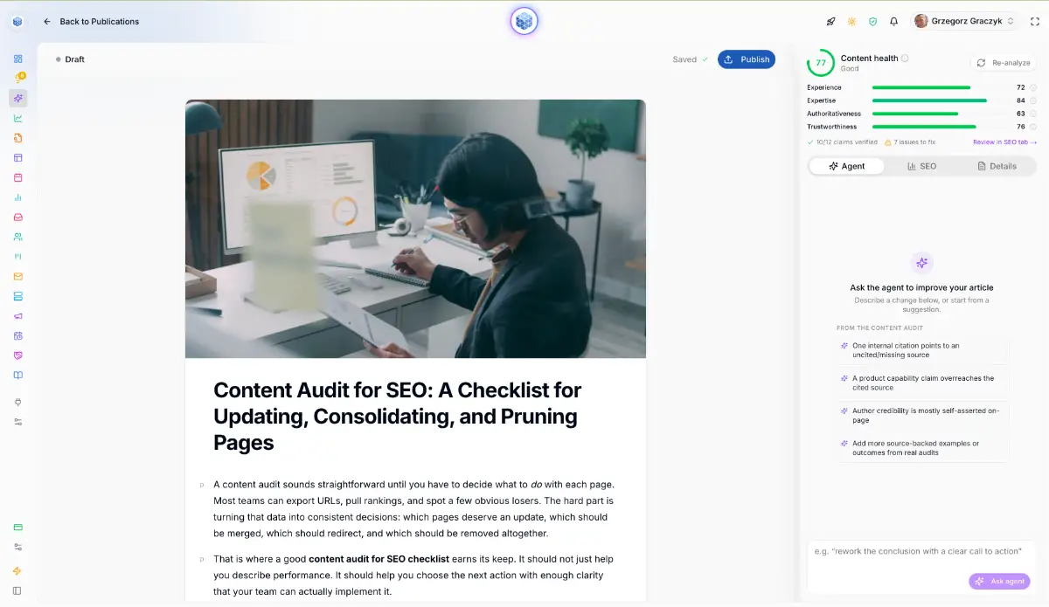The width and height of the screenshot is (1049, 607).
Task: Click the green shield check icon
Action: [872, 21]
